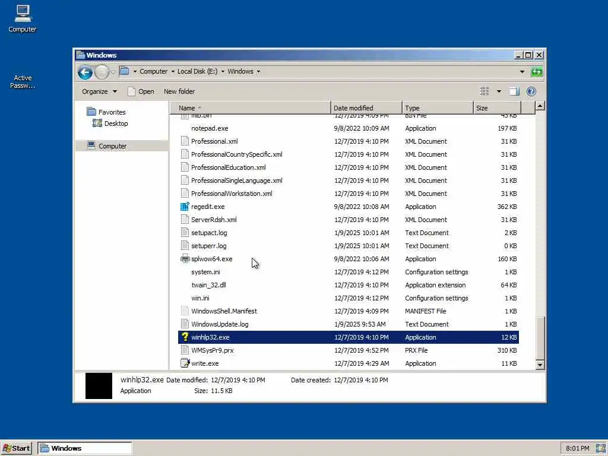Click ProfessionalSingleLanguage.xml file icon

coord(185,180)
